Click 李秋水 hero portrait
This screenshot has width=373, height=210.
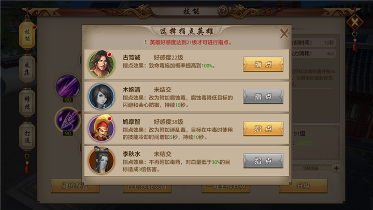[x=102, y=160]
